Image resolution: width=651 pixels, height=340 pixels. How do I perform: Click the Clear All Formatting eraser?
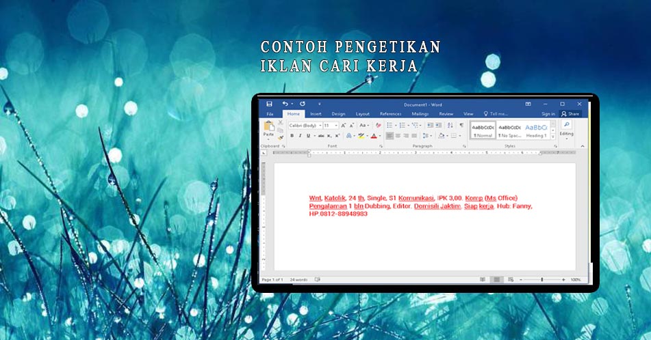(378, 126)
